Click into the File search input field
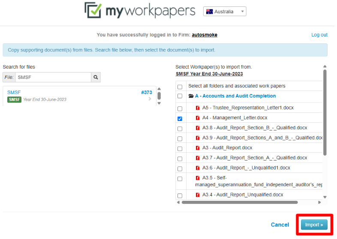The width and height of the screenshot is (337, 239). point(53,77)
